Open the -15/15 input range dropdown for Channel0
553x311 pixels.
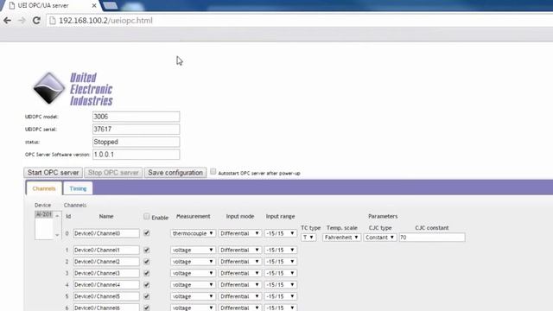coord(281,233)
